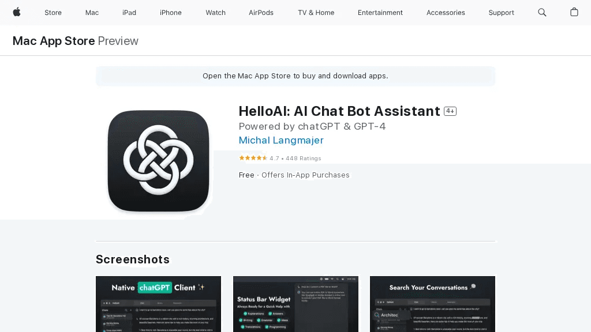Open the iPhone menu
This screenshot has width=591, height=332.
[171, 13]
